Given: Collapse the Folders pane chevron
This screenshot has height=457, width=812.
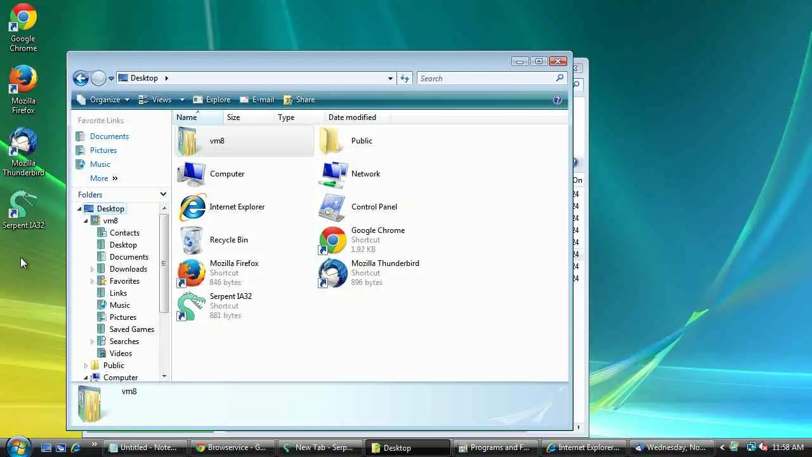Looking at the screenshot, I should point(163,194).
